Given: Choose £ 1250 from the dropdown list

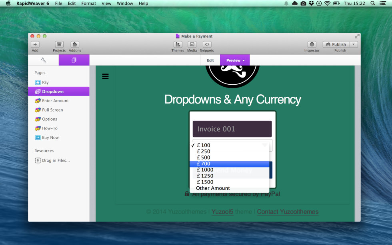Looking at the screenshot, I should tap(230, 176).
